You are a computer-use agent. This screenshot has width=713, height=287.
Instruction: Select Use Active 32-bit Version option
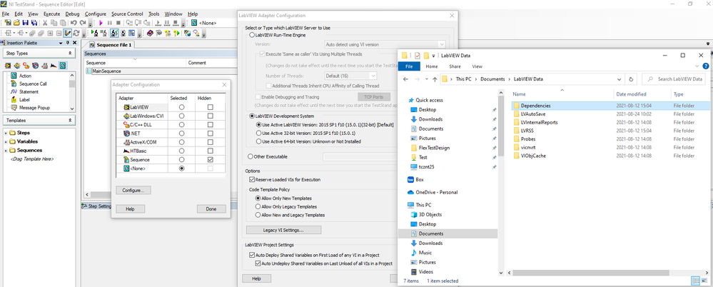pyautogui.click(x=259, y=133)
